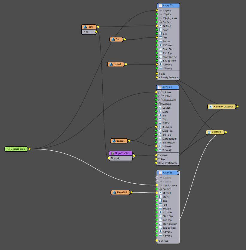Click the Box001 segment's cube icon
Image resolution: width=246 pixels, height=250 pixels.
click(x=114, y=141)
